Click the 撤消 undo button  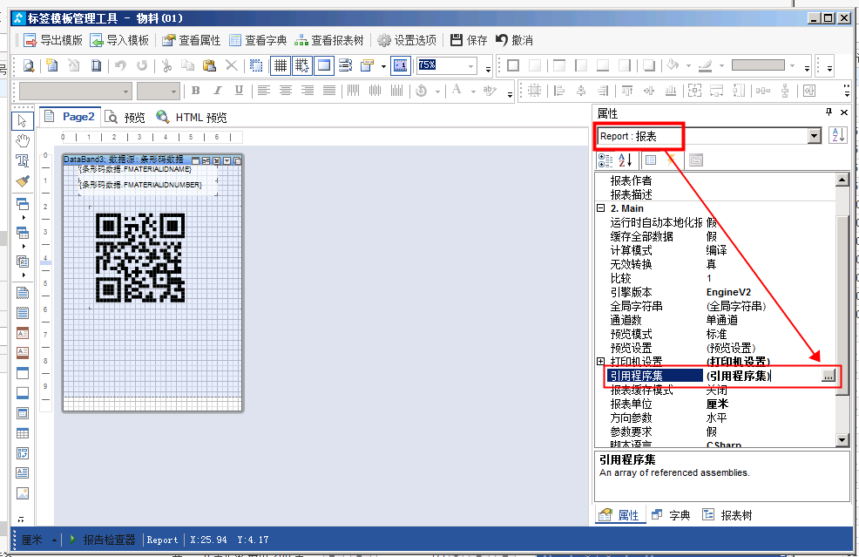coord(514,40)
